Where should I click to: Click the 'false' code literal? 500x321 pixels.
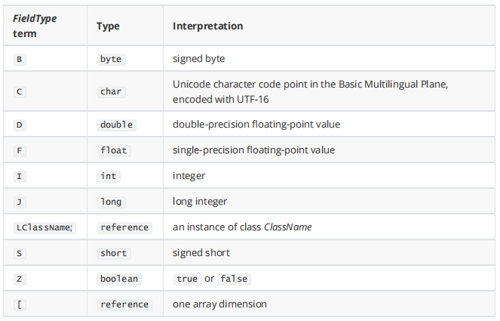[233, 279]
